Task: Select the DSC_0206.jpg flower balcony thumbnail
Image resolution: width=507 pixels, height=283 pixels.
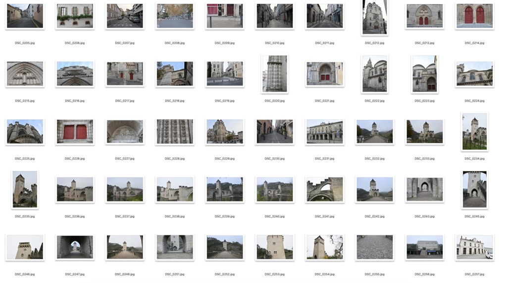Action: tap(75, 16)
